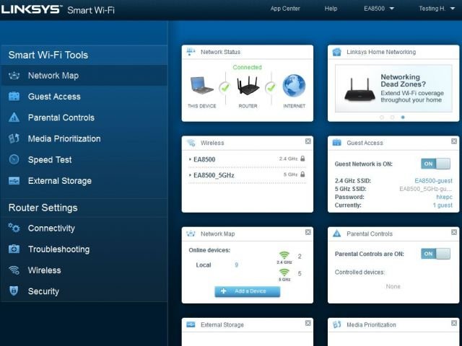Viewport: 462px width, 346px height.
Task: Open Guest Access sidebar item
Action: 84,97
